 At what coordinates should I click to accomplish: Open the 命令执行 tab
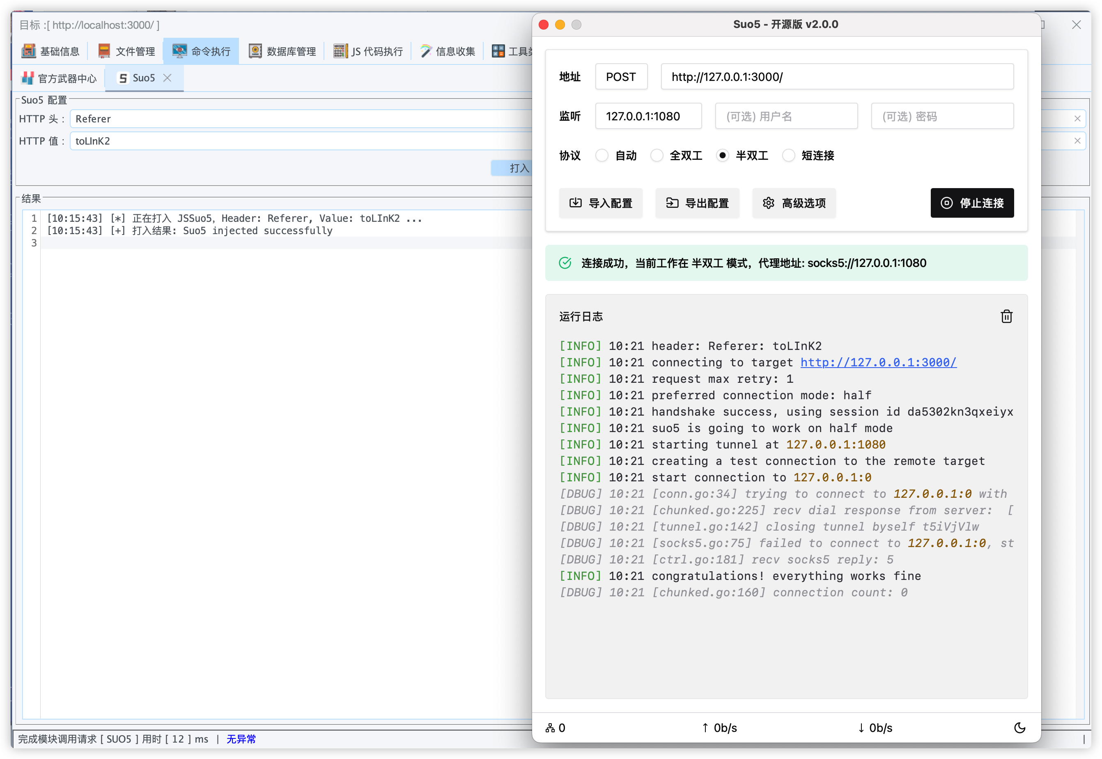pos(201,51)
